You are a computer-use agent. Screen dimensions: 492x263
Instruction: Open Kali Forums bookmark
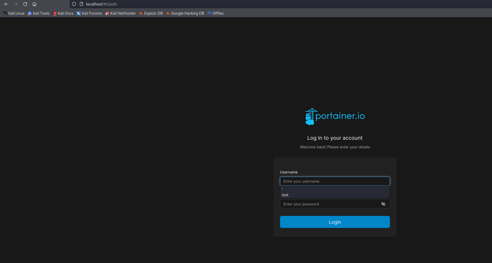click(89, 13)
